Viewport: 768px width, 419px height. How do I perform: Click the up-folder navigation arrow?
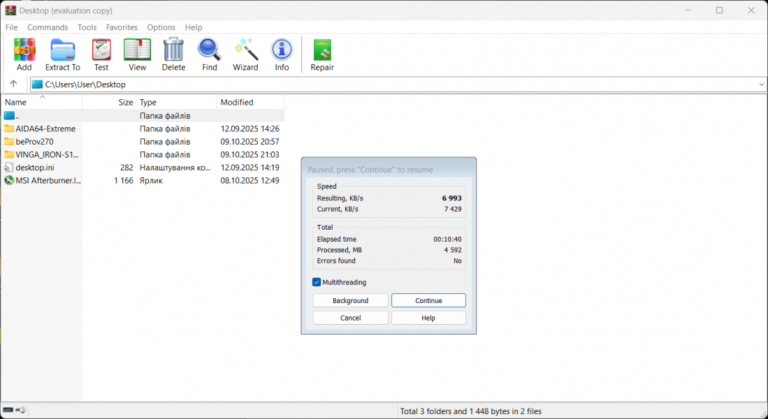[13, 83]
